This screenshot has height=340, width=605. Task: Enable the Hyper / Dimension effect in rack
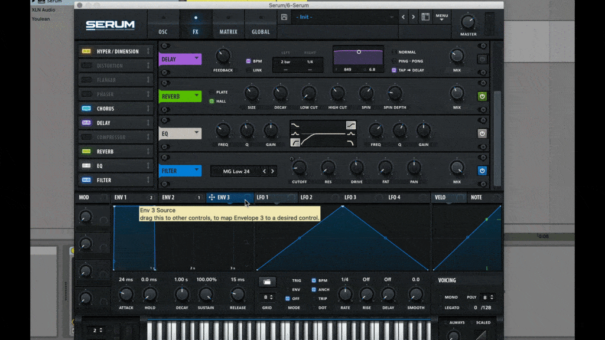click(86, 51)
